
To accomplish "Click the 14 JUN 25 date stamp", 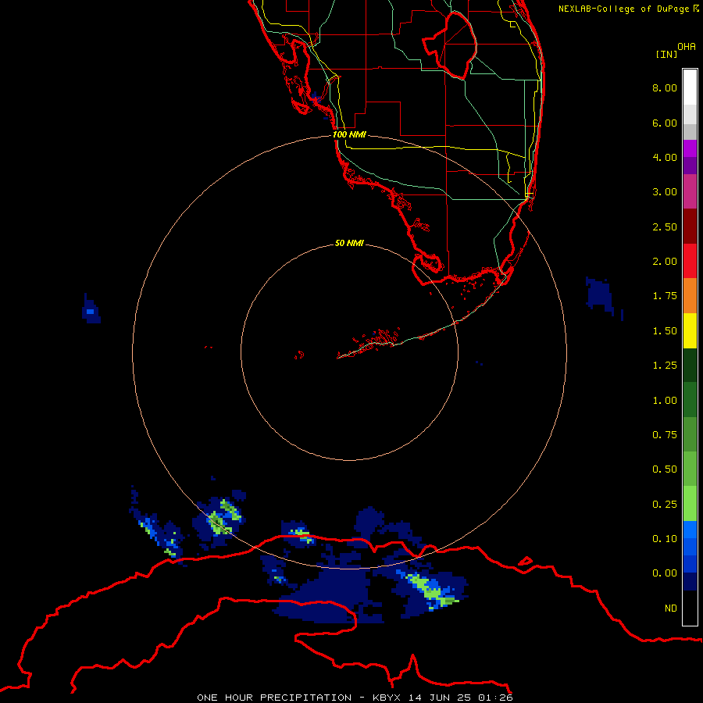I will (441, 698).
